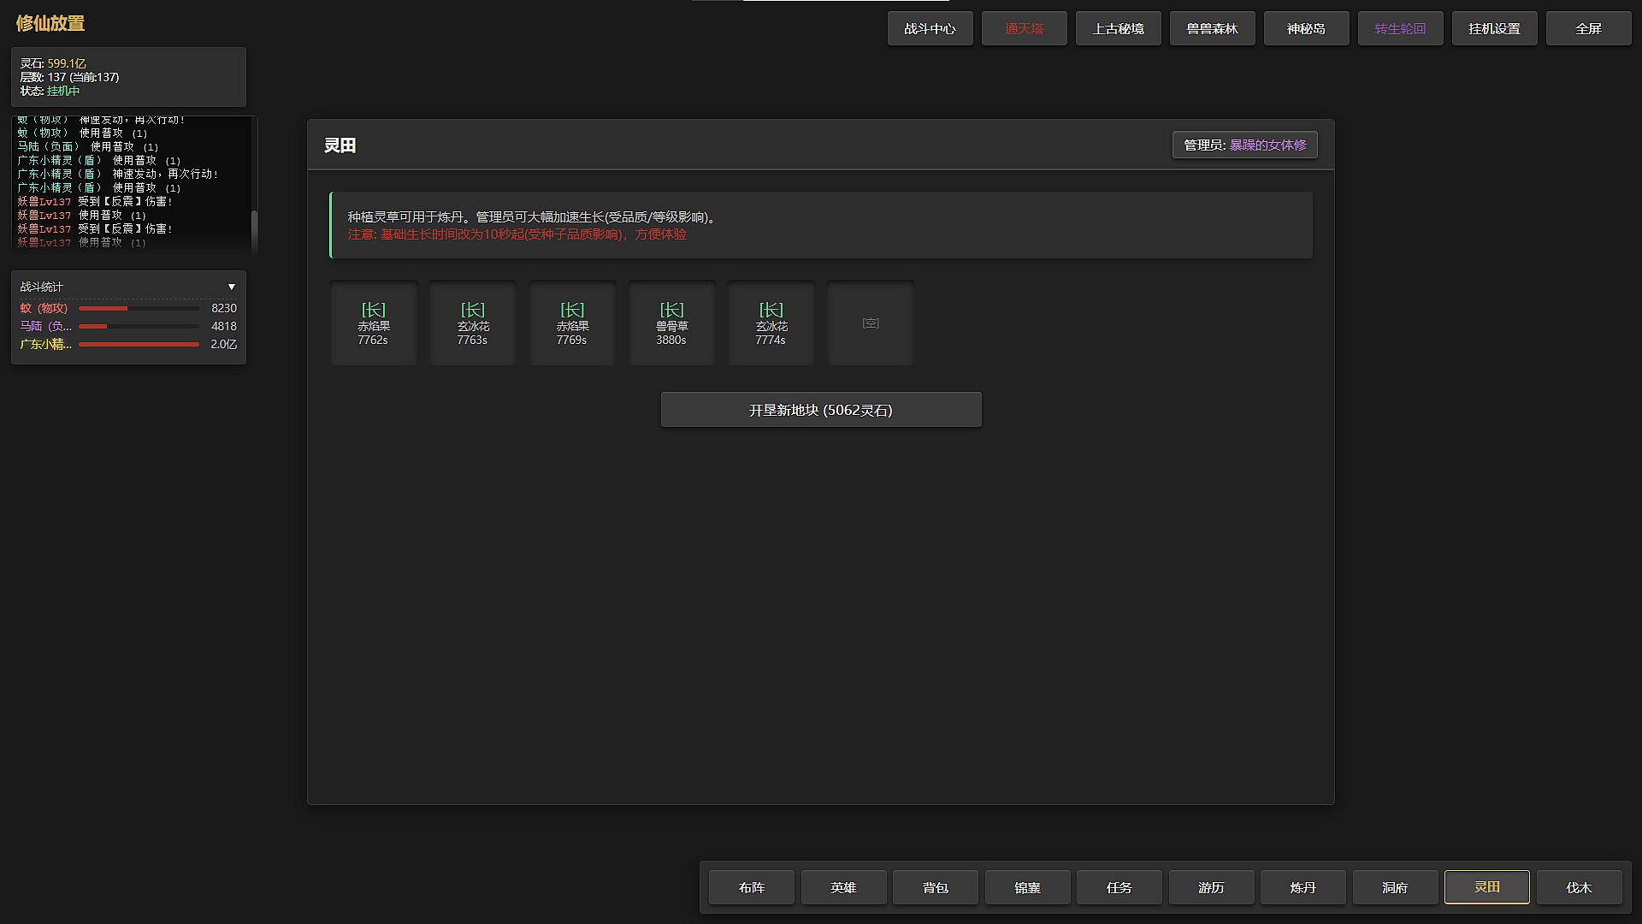This screenshot has width=1642, height=924.
Task: Open 挂机设置 settings
Action: pos(1494,29)
